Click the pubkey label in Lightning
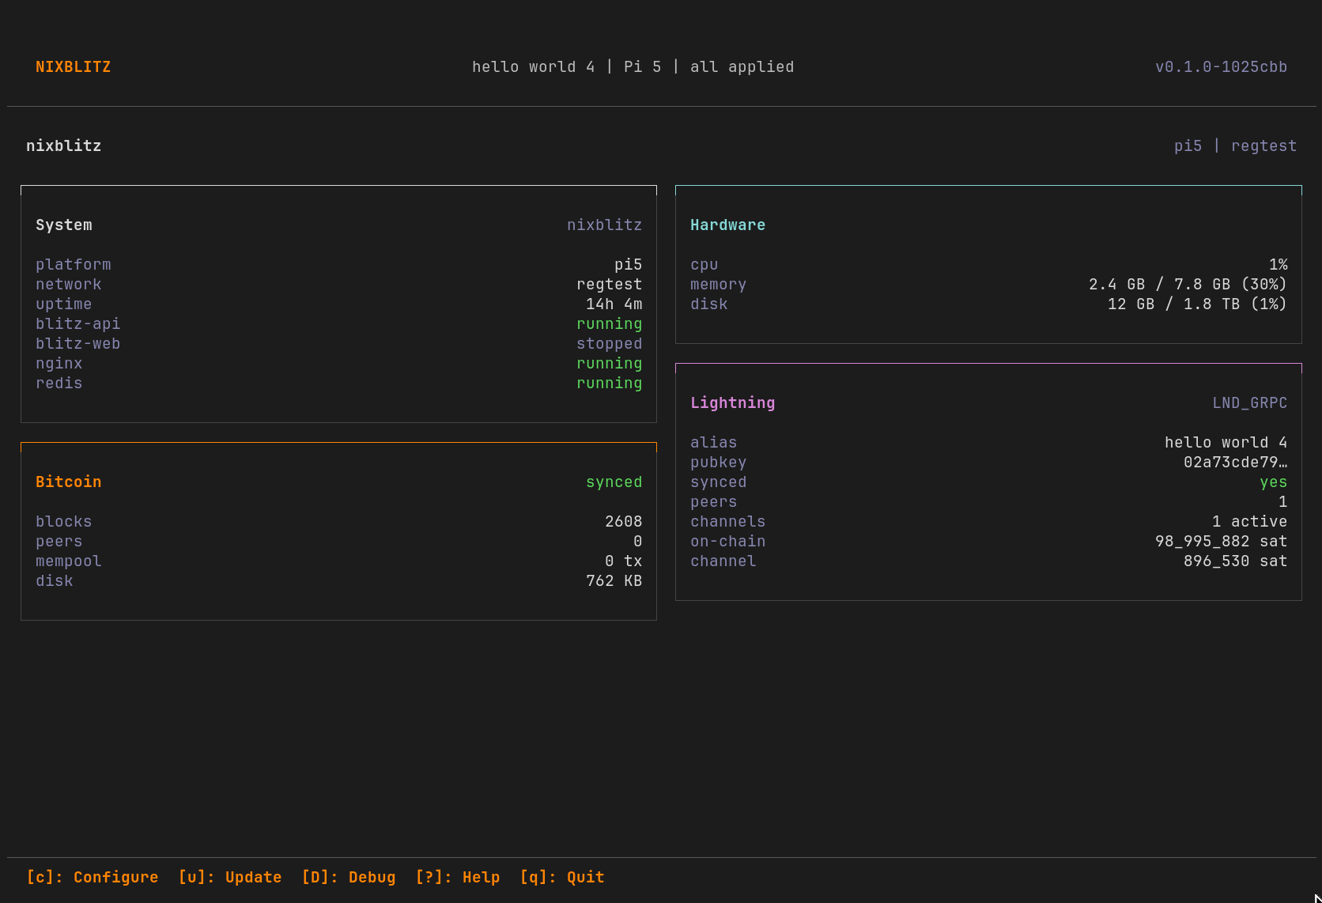 point(719,463)
